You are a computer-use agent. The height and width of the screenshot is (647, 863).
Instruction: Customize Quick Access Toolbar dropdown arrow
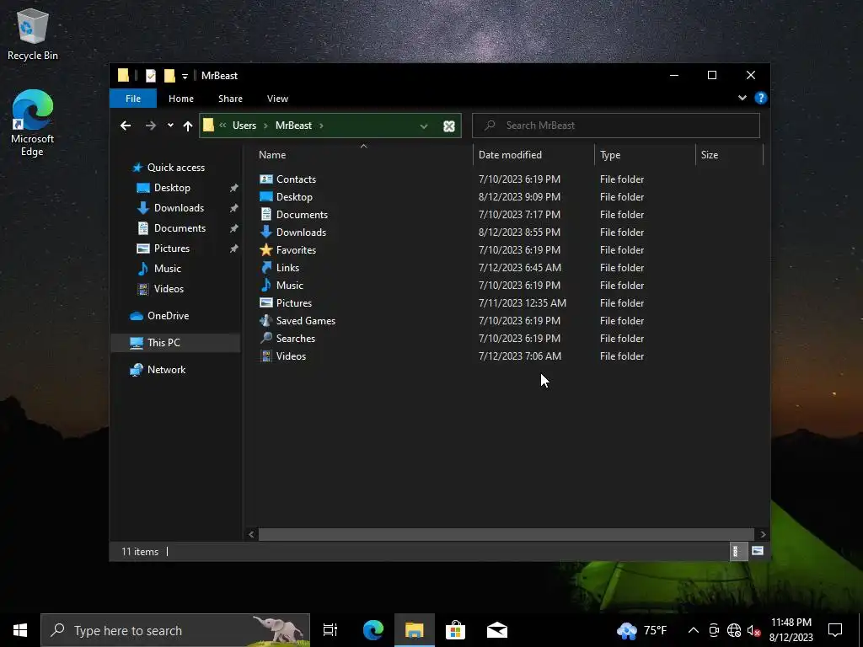185,77
